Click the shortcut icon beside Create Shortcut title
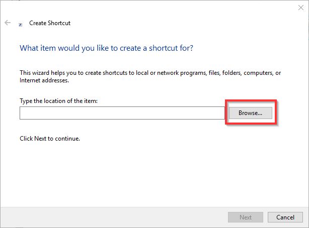This screenshot has height=228, width=309. pos(20,24)
